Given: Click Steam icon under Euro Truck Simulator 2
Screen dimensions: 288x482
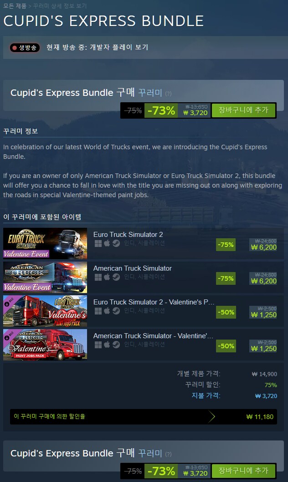Looking at the screenshot, I should [x=116, y=243].
